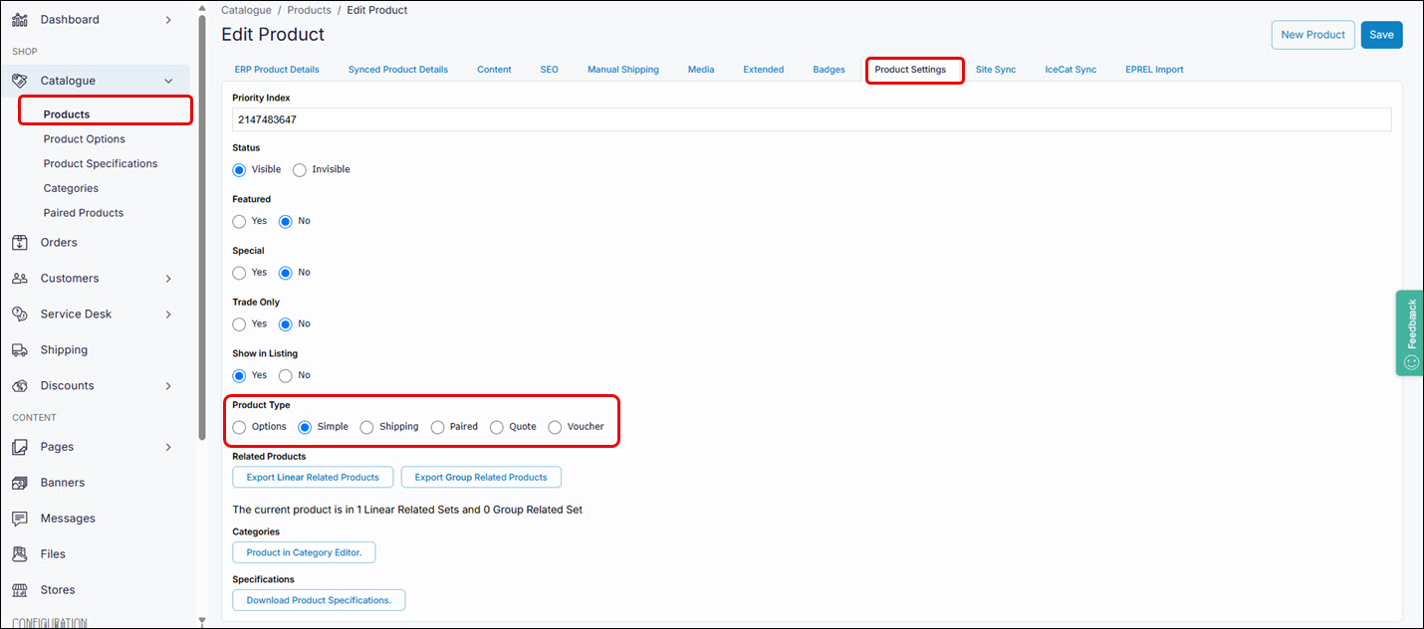Click the Dashboard icon in sidebar

click(20, 20)
